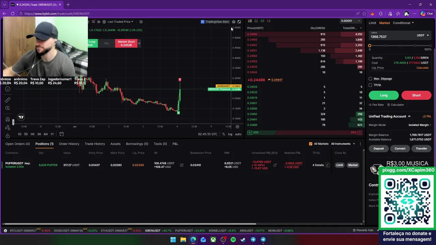Open Conditional order type dropdown
Screen dimensions: 436x245
[403, 23]
